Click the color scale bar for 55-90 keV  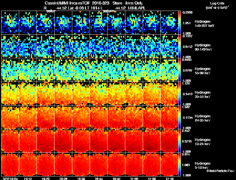[x=179, y=70]
